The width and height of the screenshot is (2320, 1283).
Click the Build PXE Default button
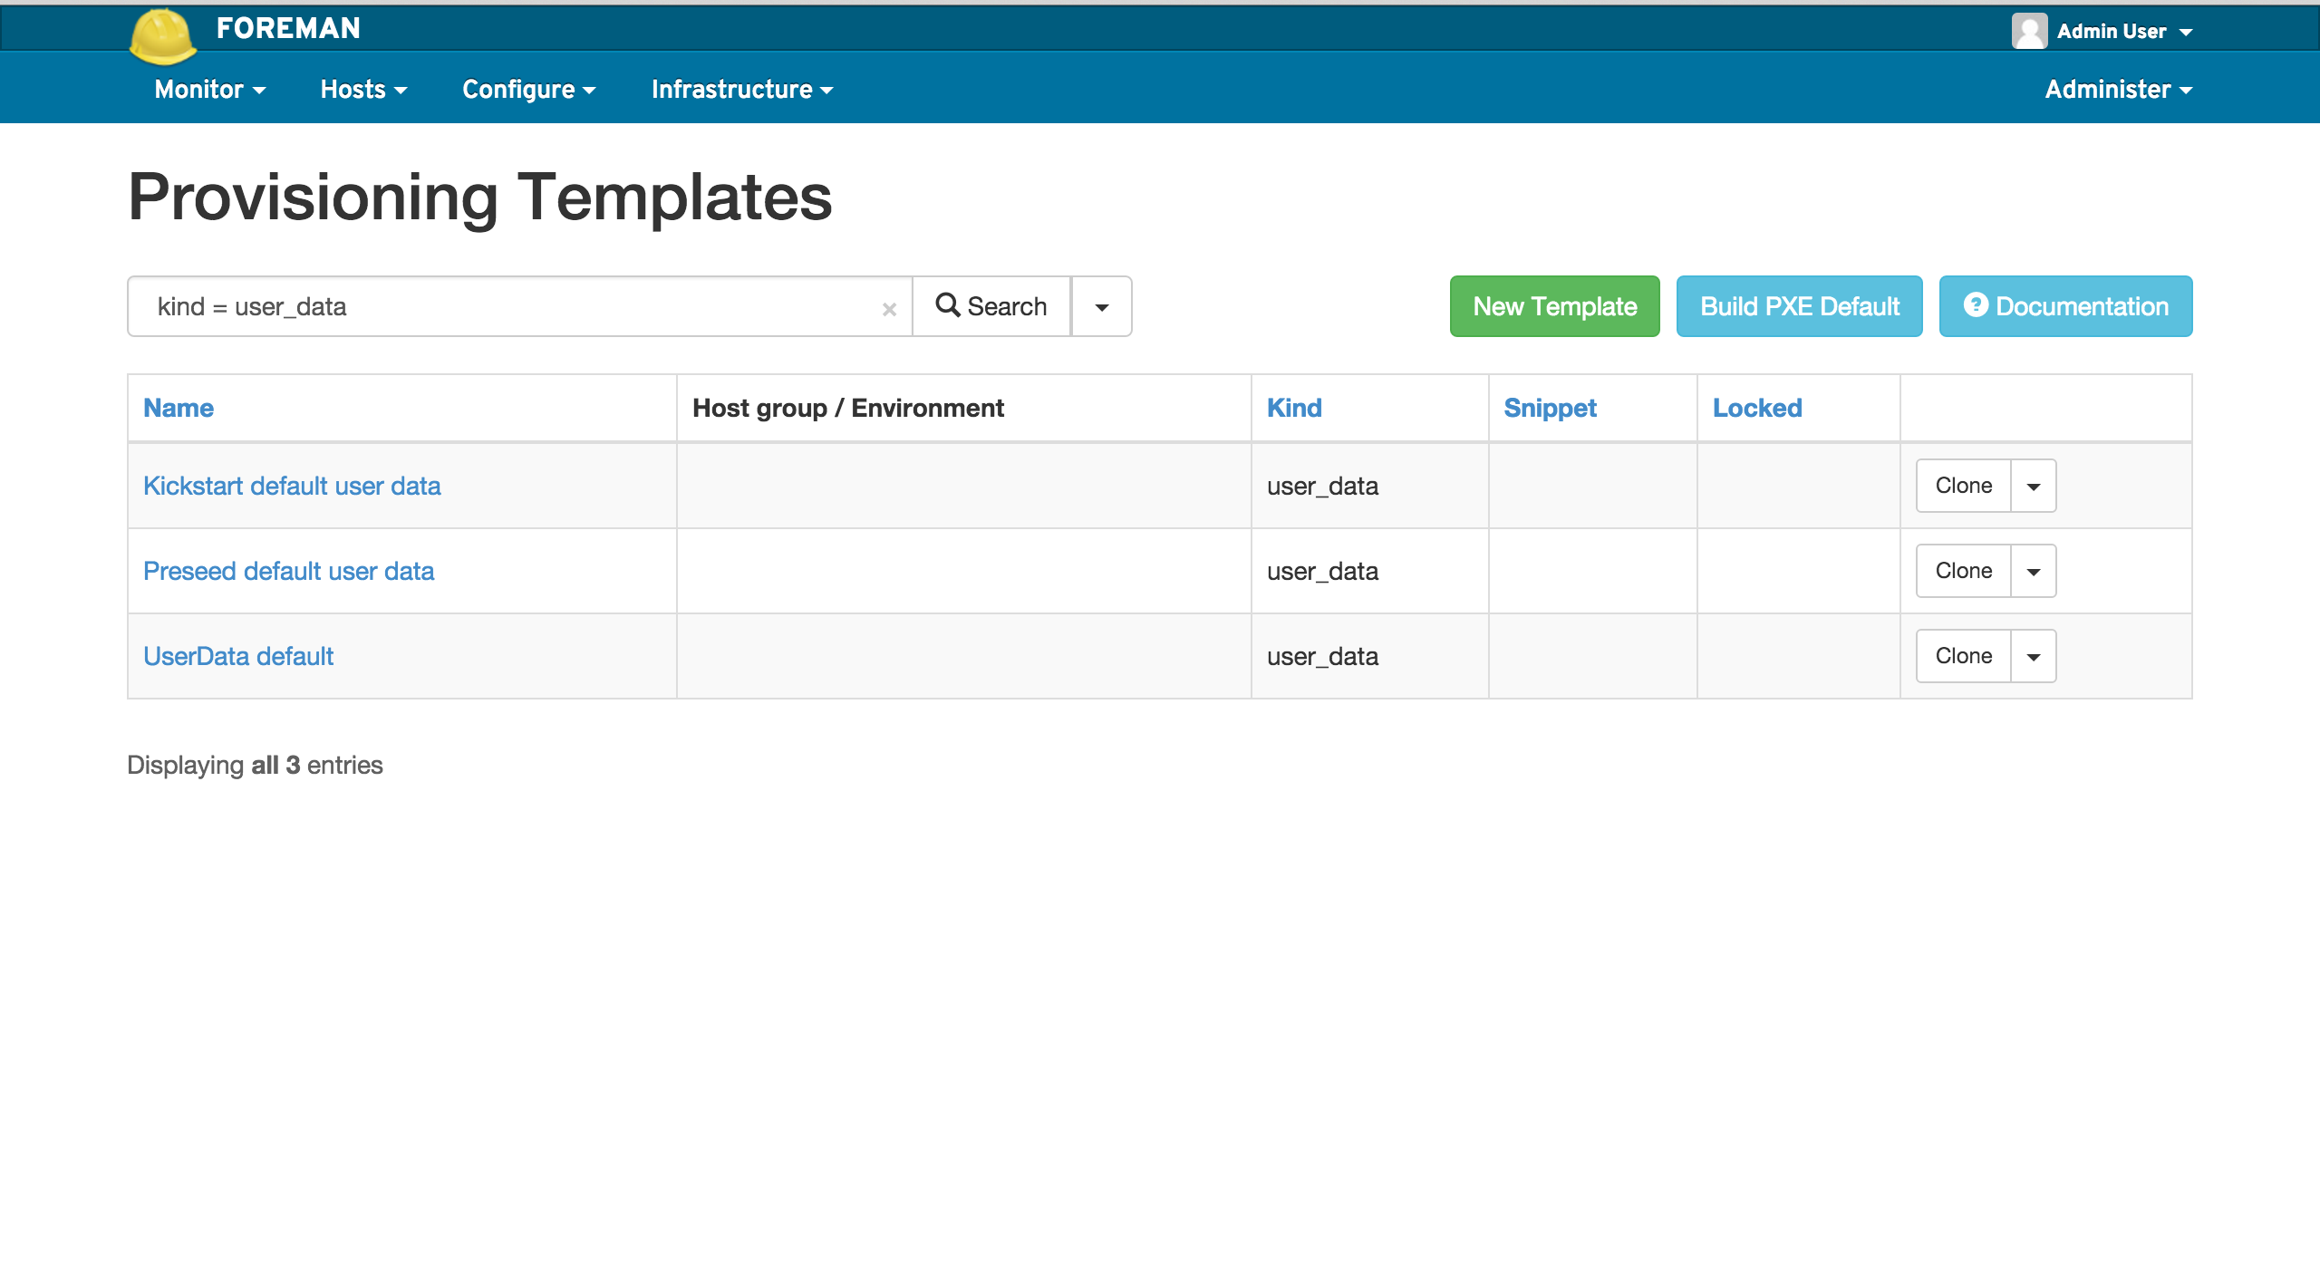coord(1799,306)
